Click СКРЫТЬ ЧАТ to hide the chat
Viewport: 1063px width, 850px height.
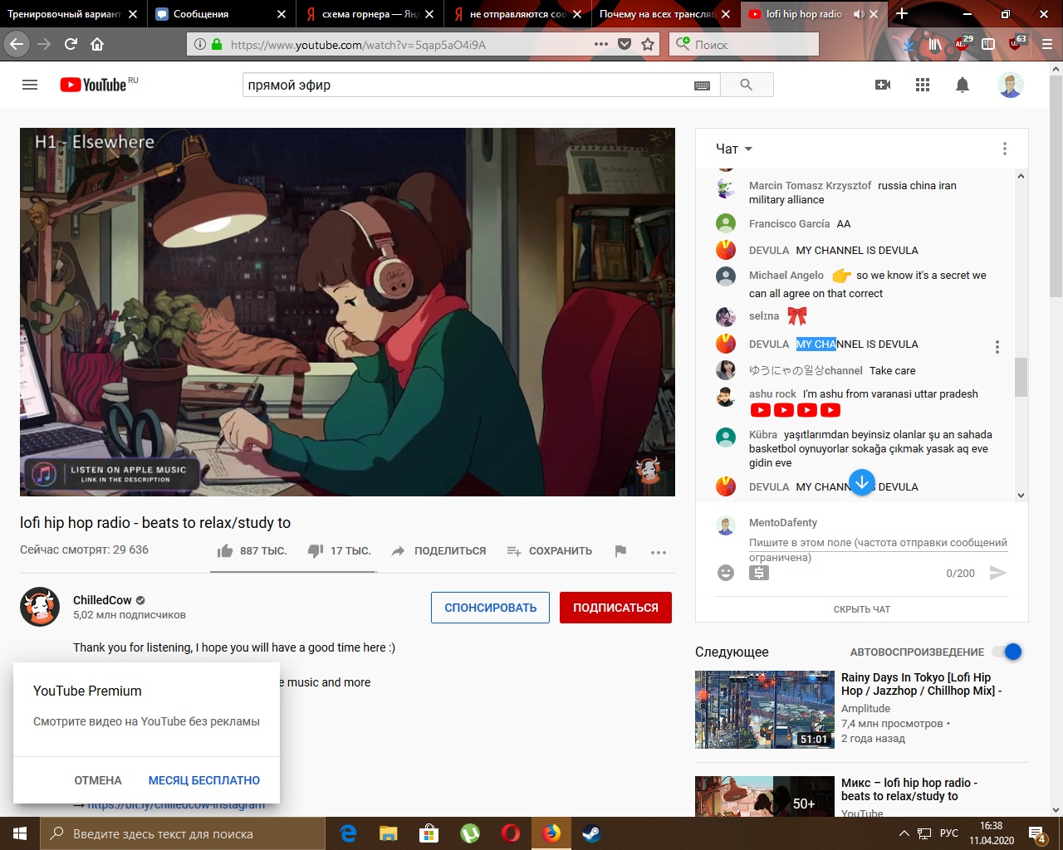862,609
